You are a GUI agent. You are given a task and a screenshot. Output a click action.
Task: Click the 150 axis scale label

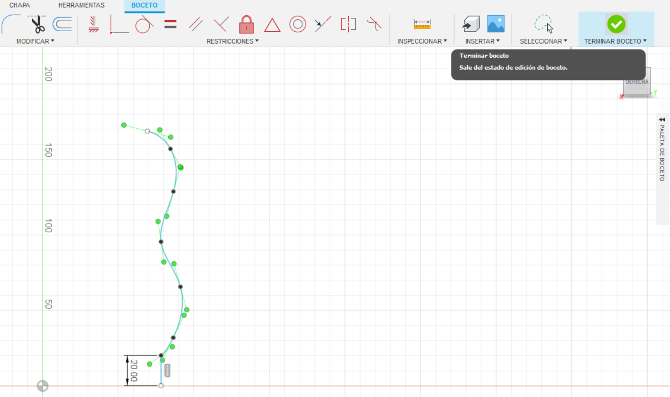tap(48, 150)
